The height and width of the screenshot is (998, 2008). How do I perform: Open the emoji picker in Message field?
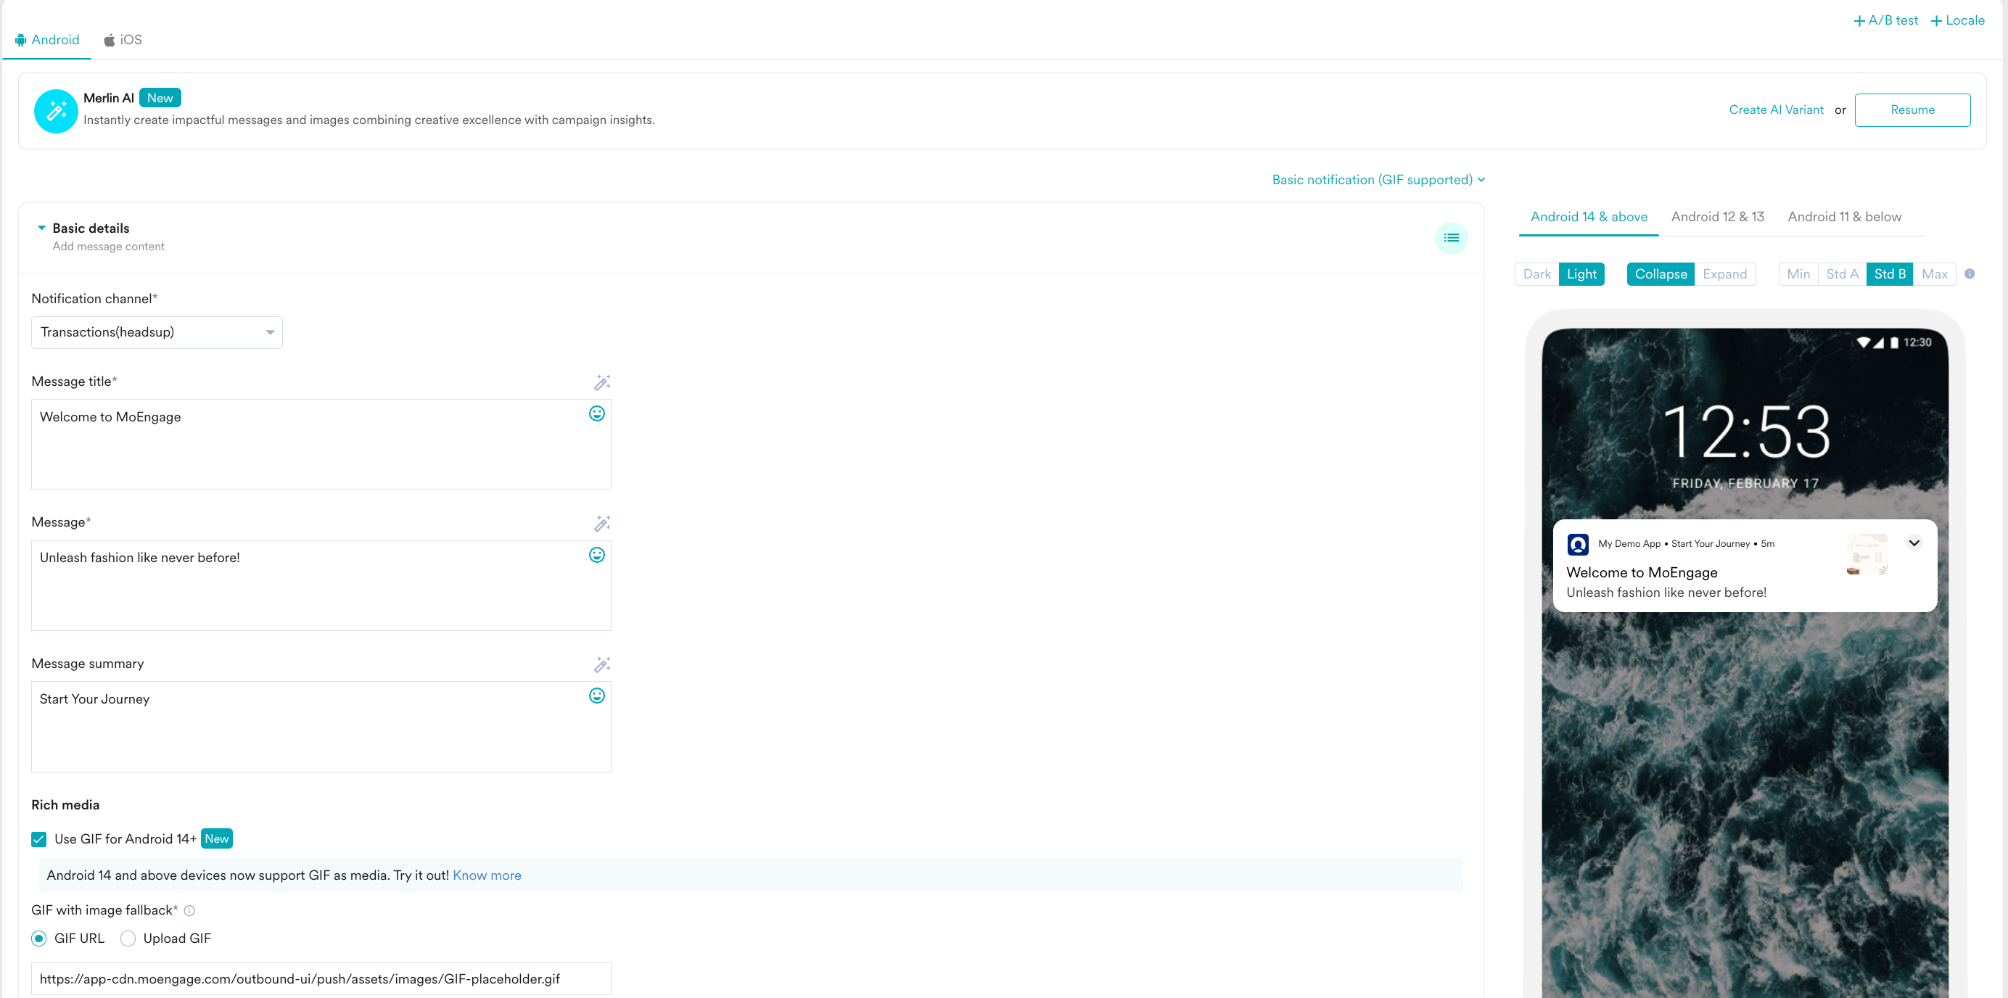coord(596,555)
